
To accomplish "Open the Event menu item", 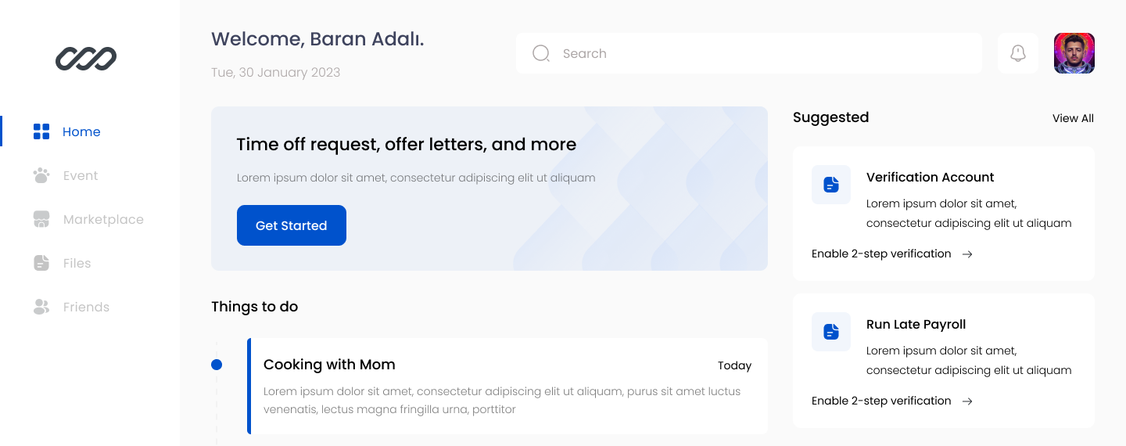I will [x=81, y=175].
